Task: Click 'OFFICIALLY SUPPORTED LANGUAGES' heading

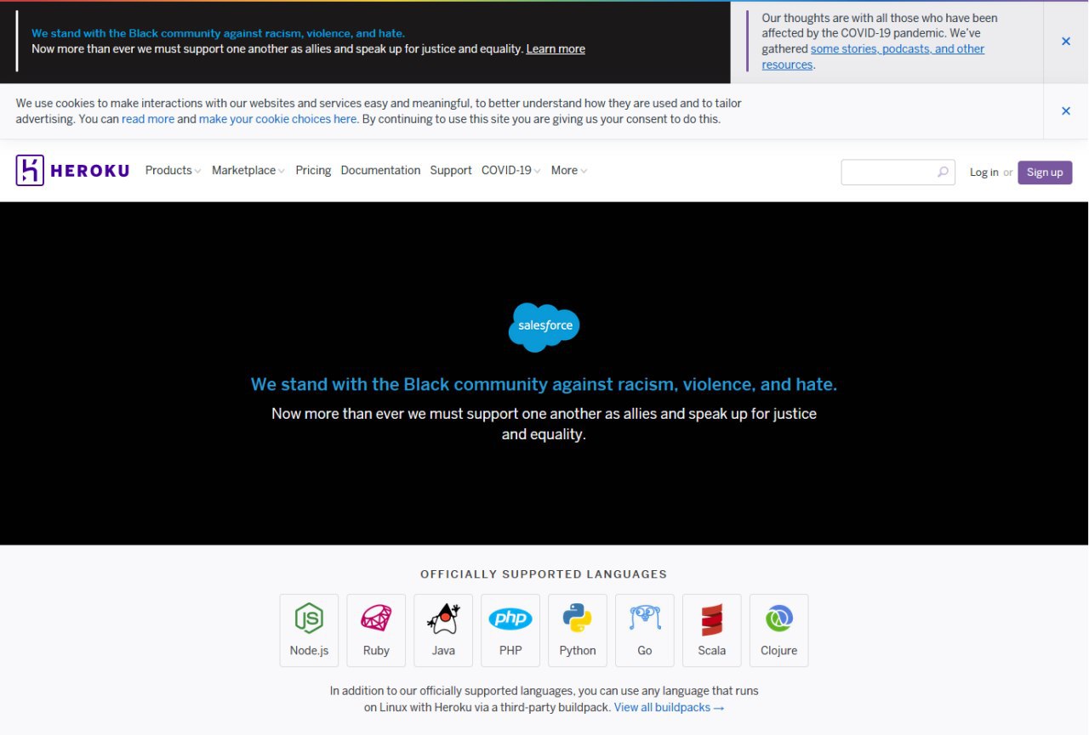Action: pos(544,574)
